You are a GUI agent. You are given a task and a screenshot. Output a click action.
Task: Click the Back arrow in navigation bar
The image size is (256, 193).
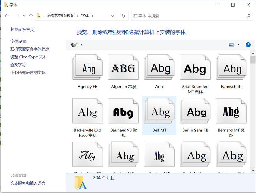pos(7,16)
